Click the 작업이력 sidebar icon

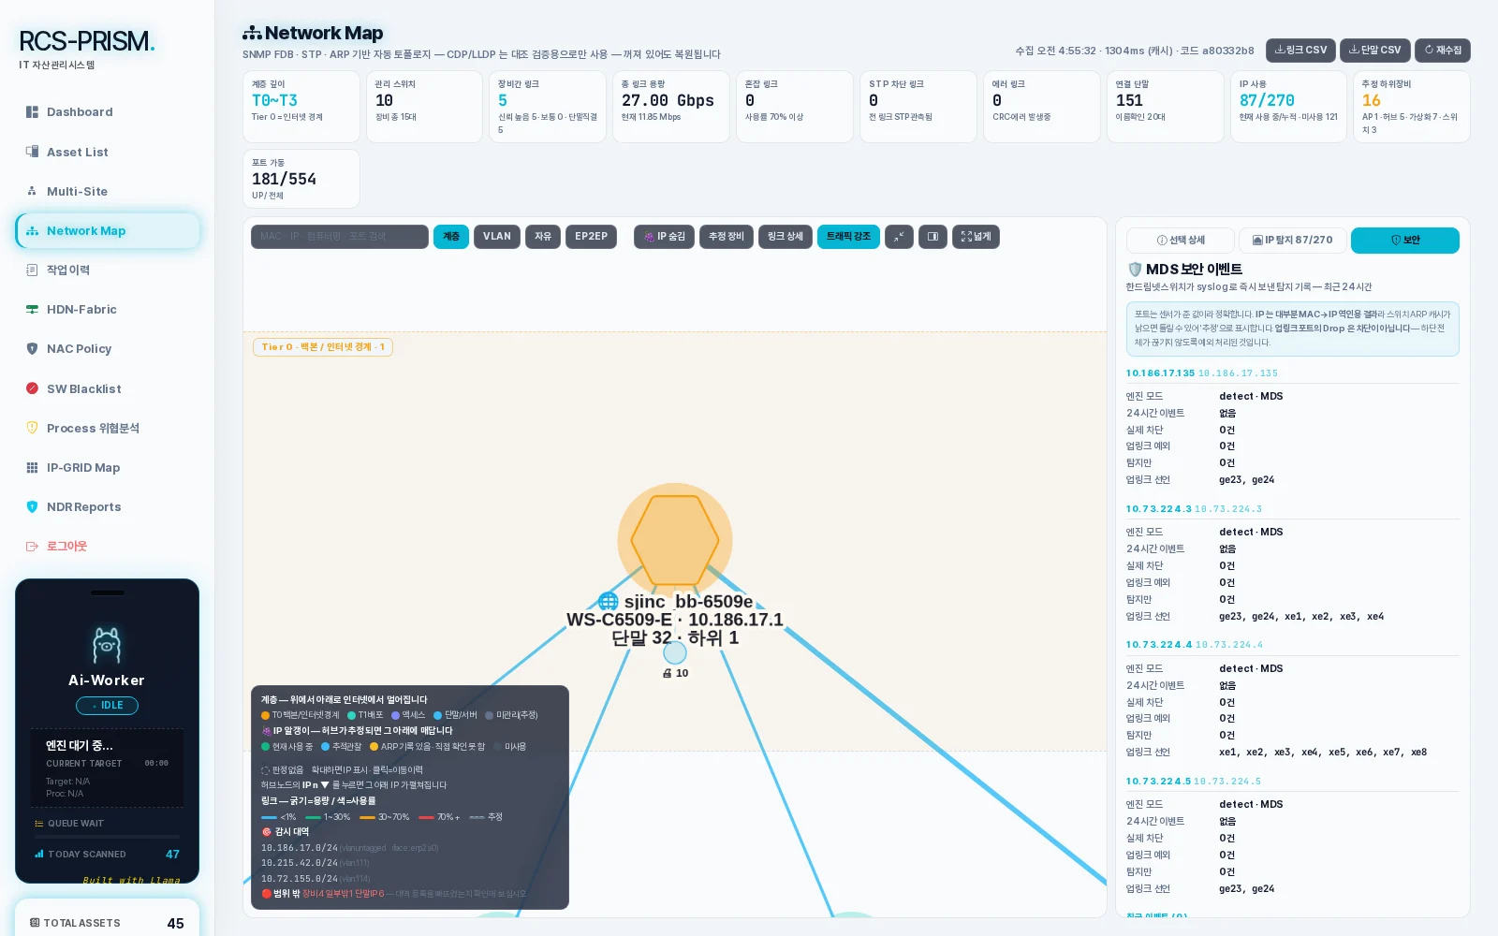point(32,270)
